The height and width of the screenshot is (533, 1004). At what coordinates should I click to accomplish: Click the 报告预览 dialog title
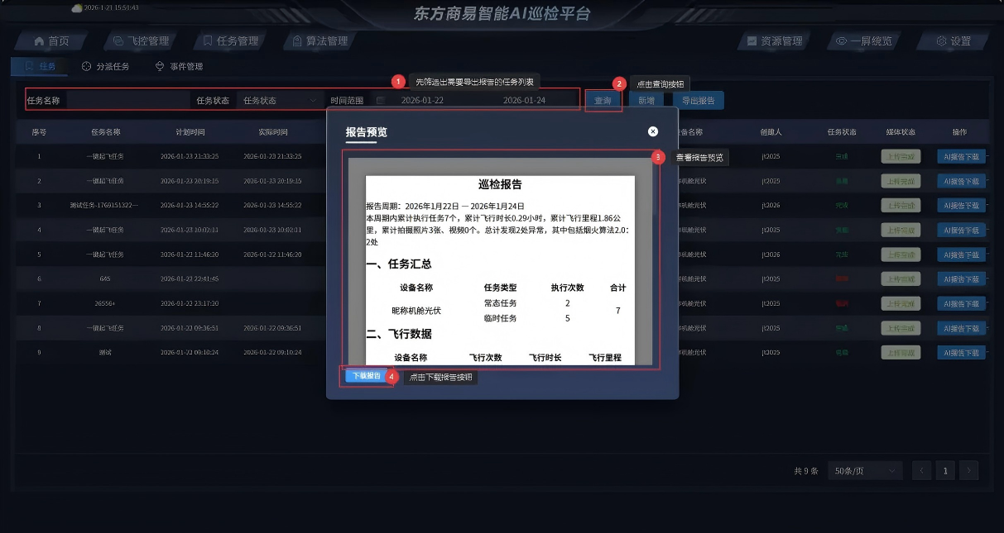(366, 132)
